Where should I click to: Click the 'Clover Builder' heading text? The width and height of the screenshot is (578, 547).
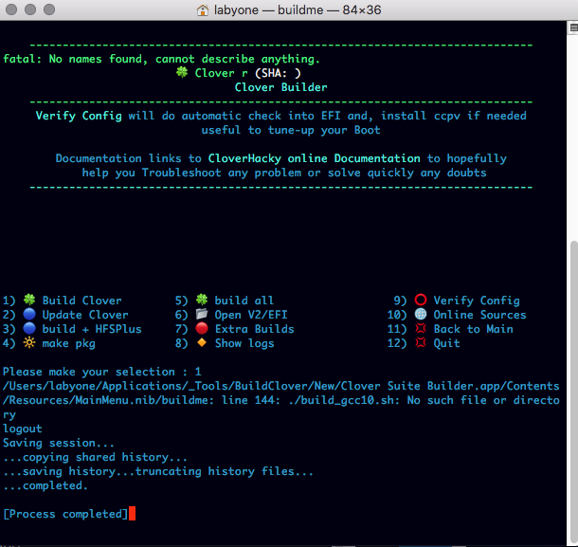click(x=280, y=87)
